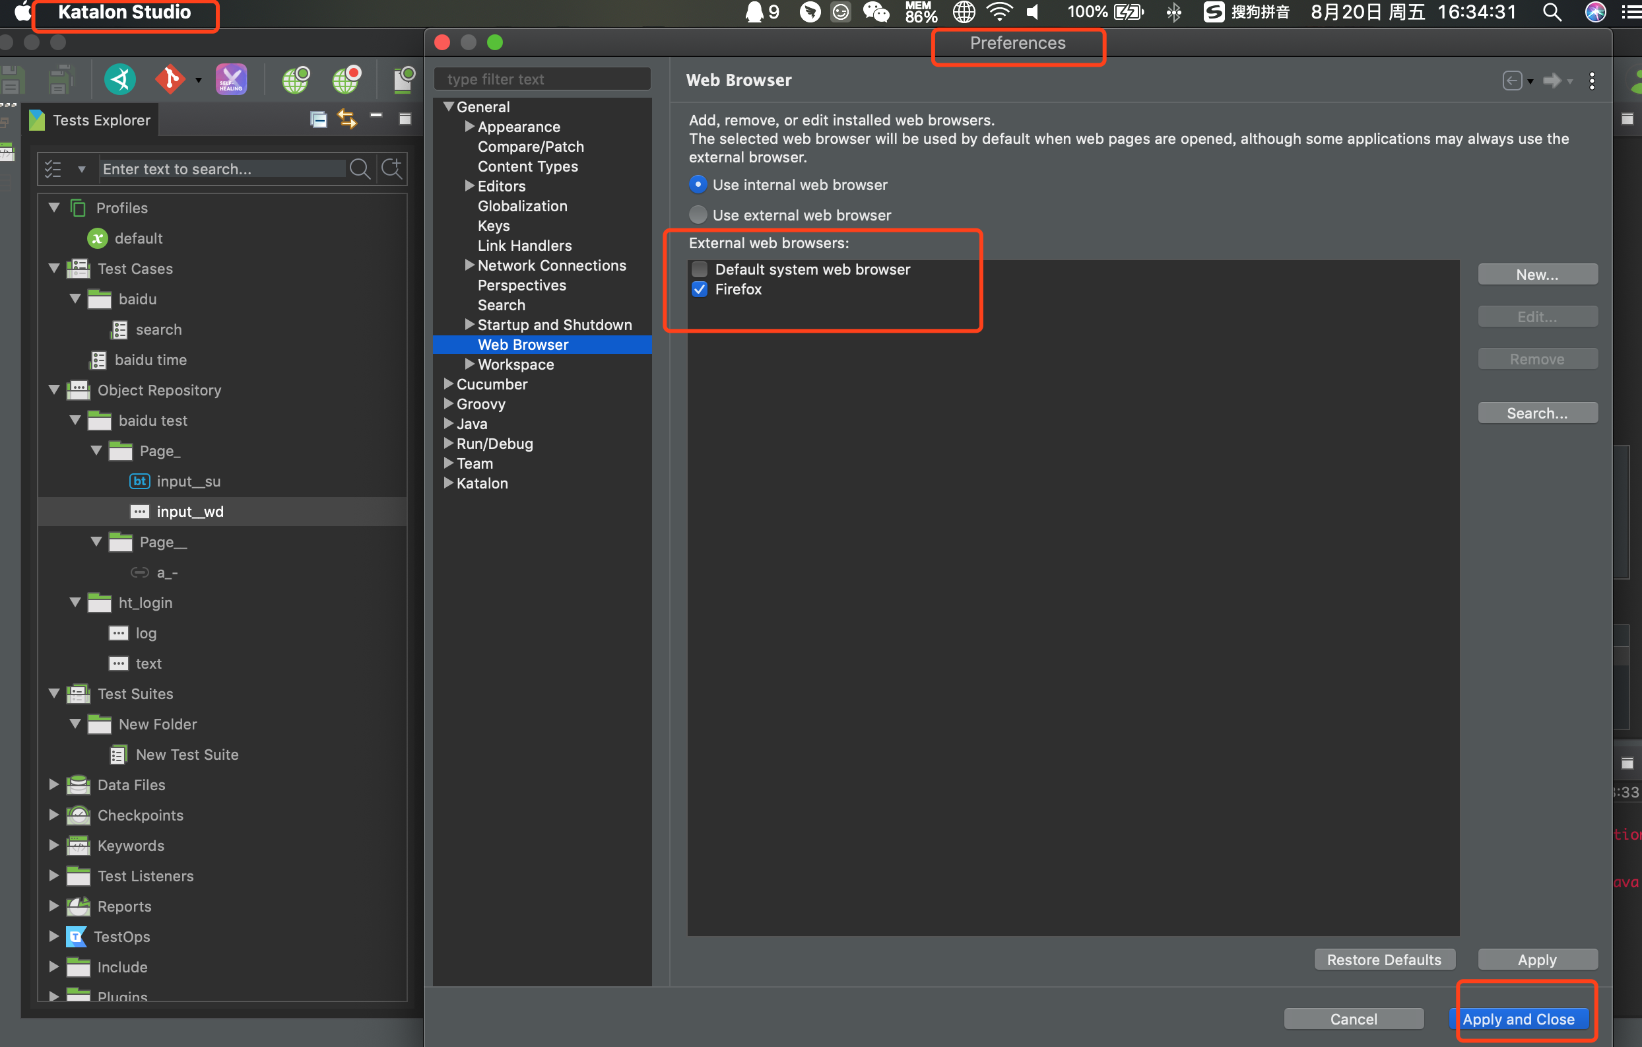Expand the Katalon preferences category
The height and width of the screenshot is (1047, 1642).
(x=448, y=483)
